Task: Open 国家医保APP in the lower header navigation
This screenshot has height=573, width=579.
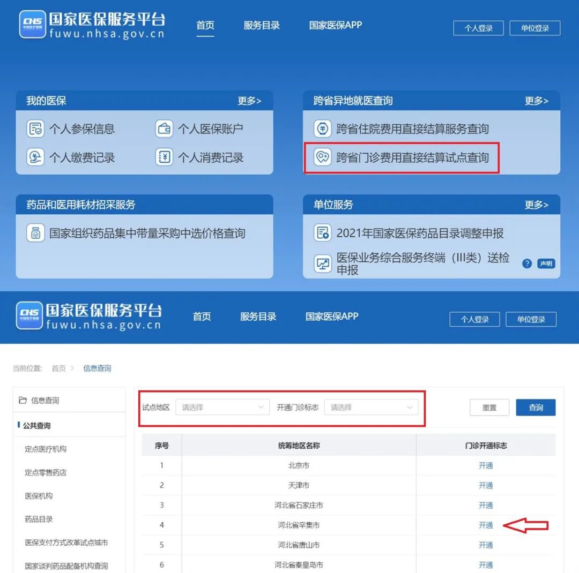Action: pyautogui.click(x=332, y=316)
